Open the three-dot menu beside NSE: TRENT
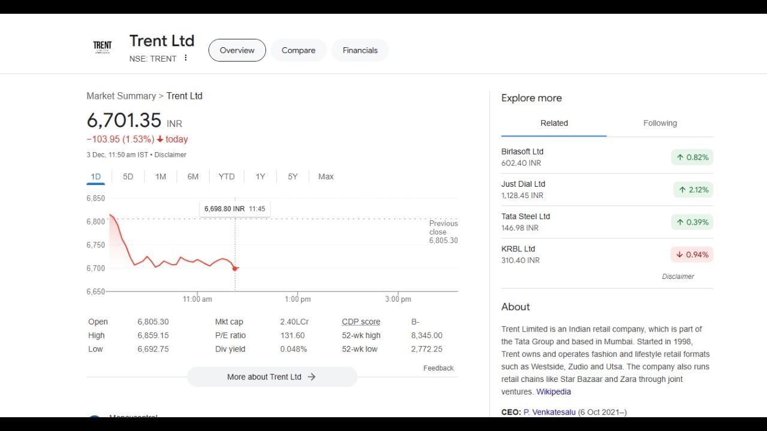Image resolution: width=767 pixels, height=431 pixels. point(186,58)
